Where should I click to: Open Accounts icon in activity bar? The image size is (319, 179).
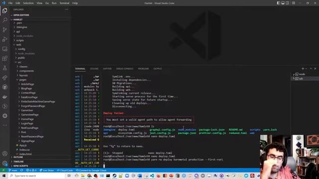click(x=4, y=154)
